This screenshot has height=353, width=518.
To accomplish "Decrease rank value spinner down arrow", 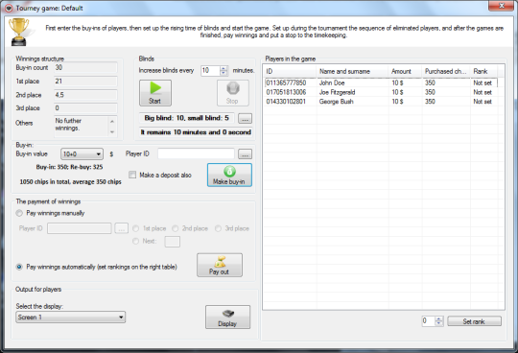I will pyautogui.click(x=439, y=323).
